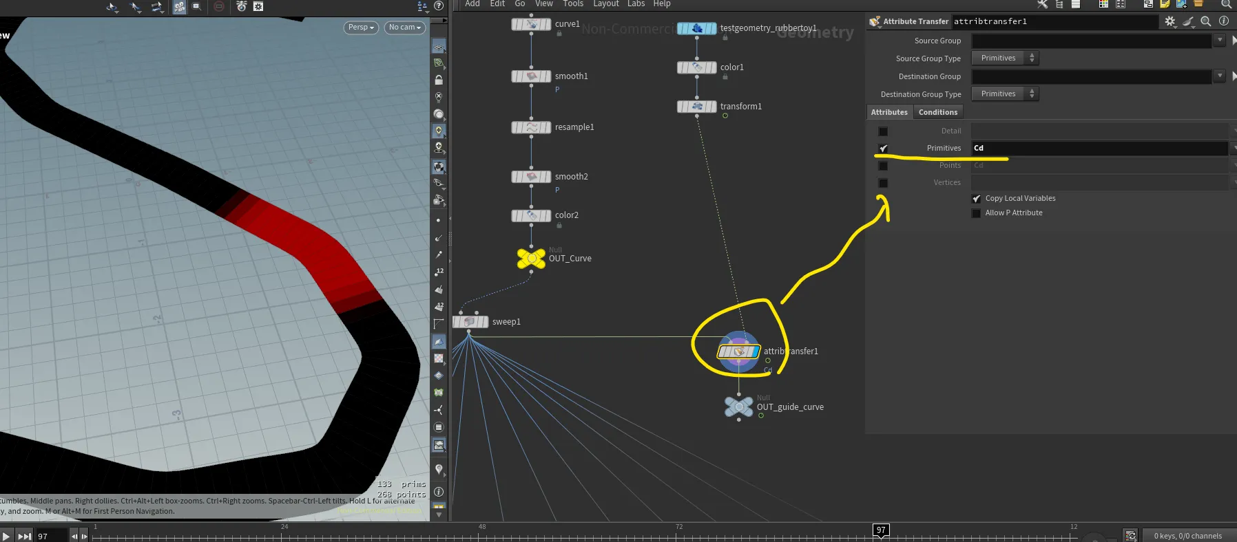Click the Primitives attribute field containing Cd
Image resolution: width=1237 pixels, height=542 pixels.
pyautogui.click(x=1100, y=149)
